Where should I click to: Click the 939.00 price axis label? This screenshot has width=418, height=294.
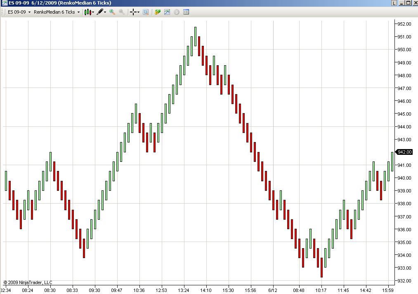[404, 191]
